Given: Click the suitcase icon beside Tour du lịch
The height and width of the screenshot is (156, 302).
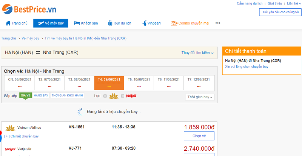Looking at the screenshot, I should [x=110, y=23].
